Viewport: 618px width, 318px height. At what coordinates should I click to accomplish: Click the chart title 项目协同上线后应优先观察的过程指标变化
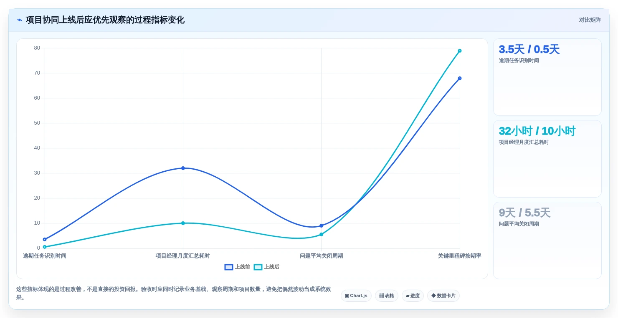[x=105, y=20]
